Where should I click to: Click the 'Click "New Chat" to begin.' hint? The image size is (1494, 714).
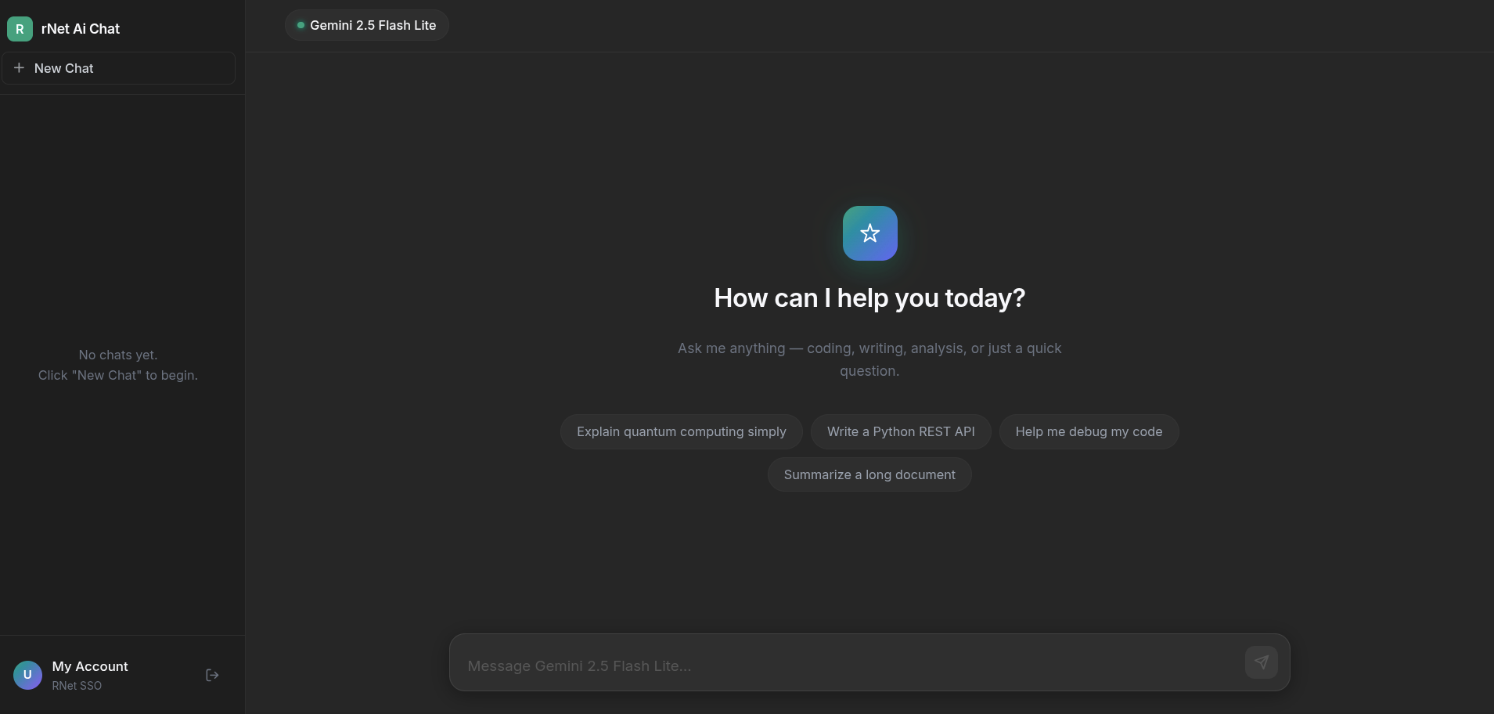point(118,375)
